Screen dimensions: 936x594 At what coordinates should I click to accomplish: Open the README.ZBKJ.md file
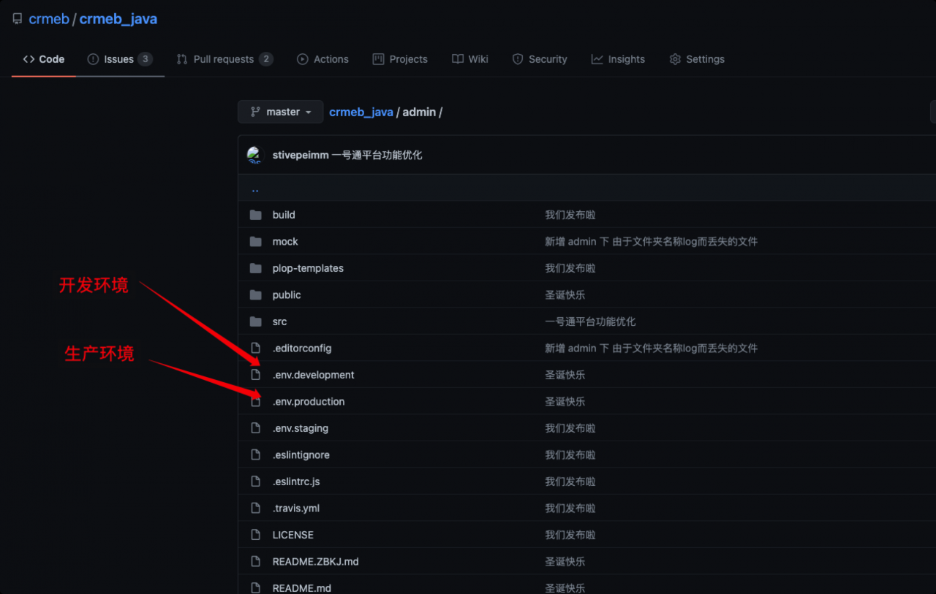[316, 562]
